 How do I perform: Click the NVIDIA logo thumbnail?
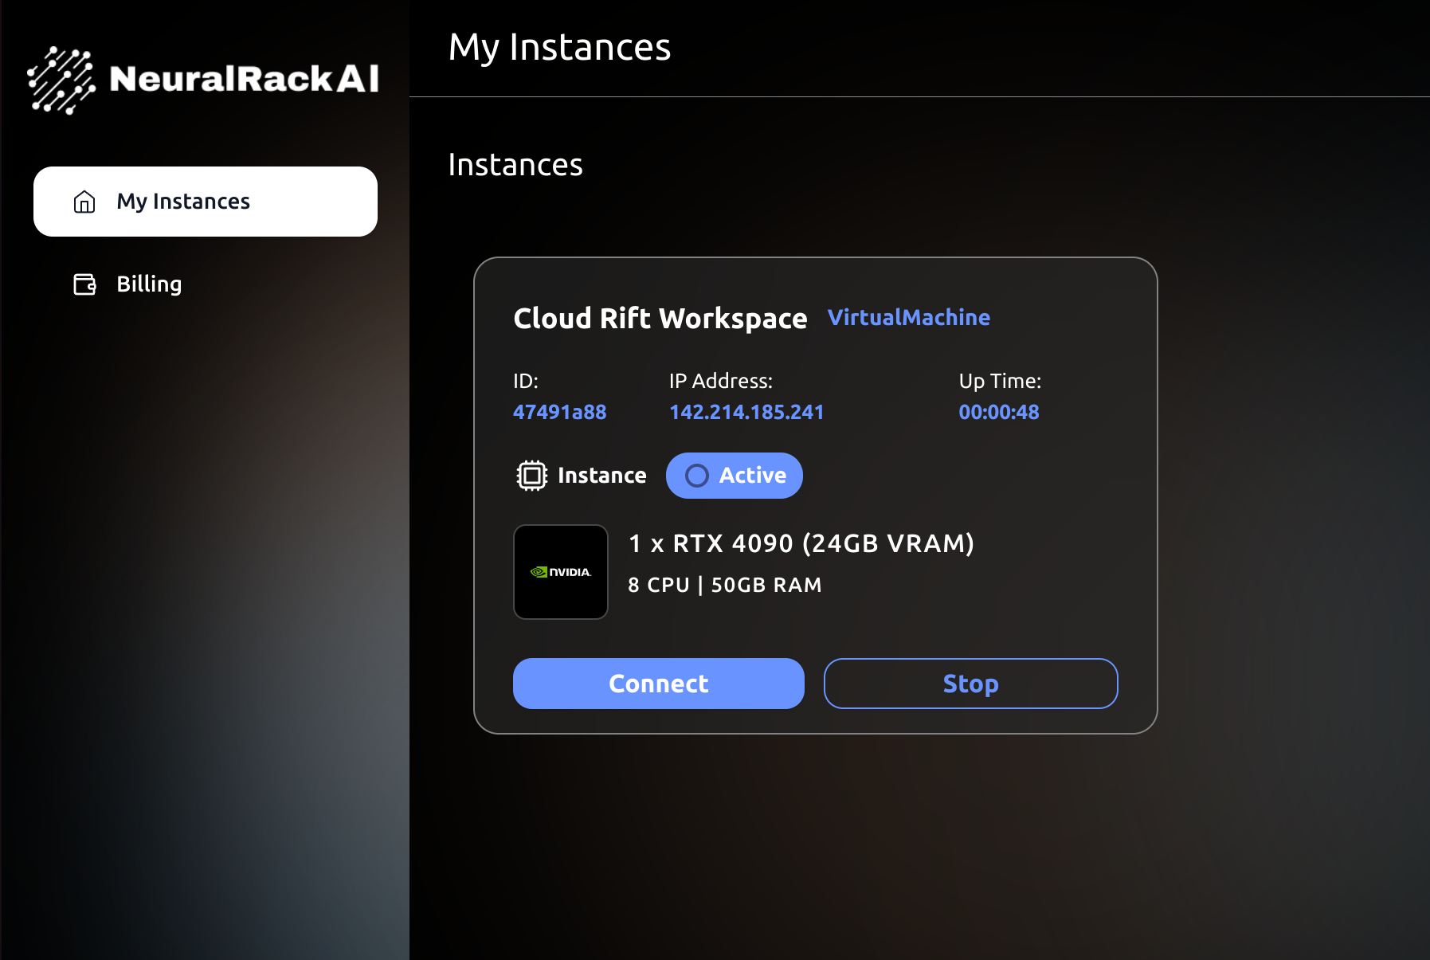[x=561, y=572]
